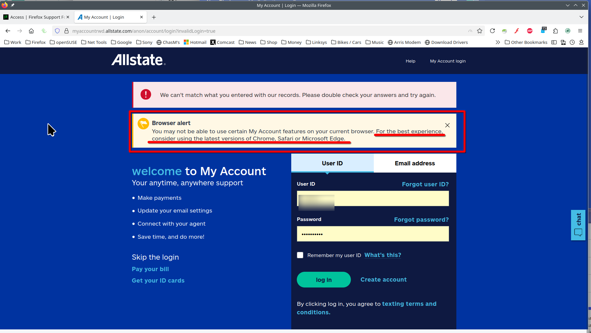The width and height of the screenshot is (591, 333).
Task: Open the Sony bookmarks folder
Action: point(144,42)
